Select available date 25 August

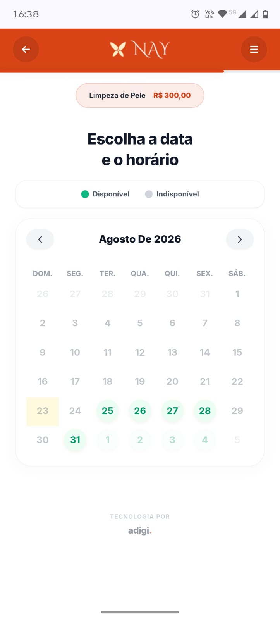[x=108, y=411]
